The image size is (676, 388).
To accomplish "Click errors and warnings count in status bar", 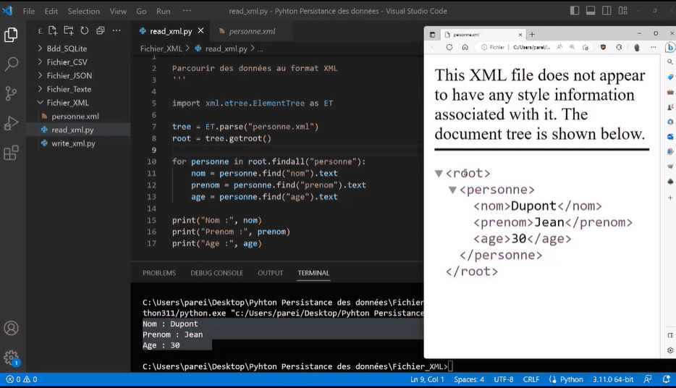I will point(22,379).
